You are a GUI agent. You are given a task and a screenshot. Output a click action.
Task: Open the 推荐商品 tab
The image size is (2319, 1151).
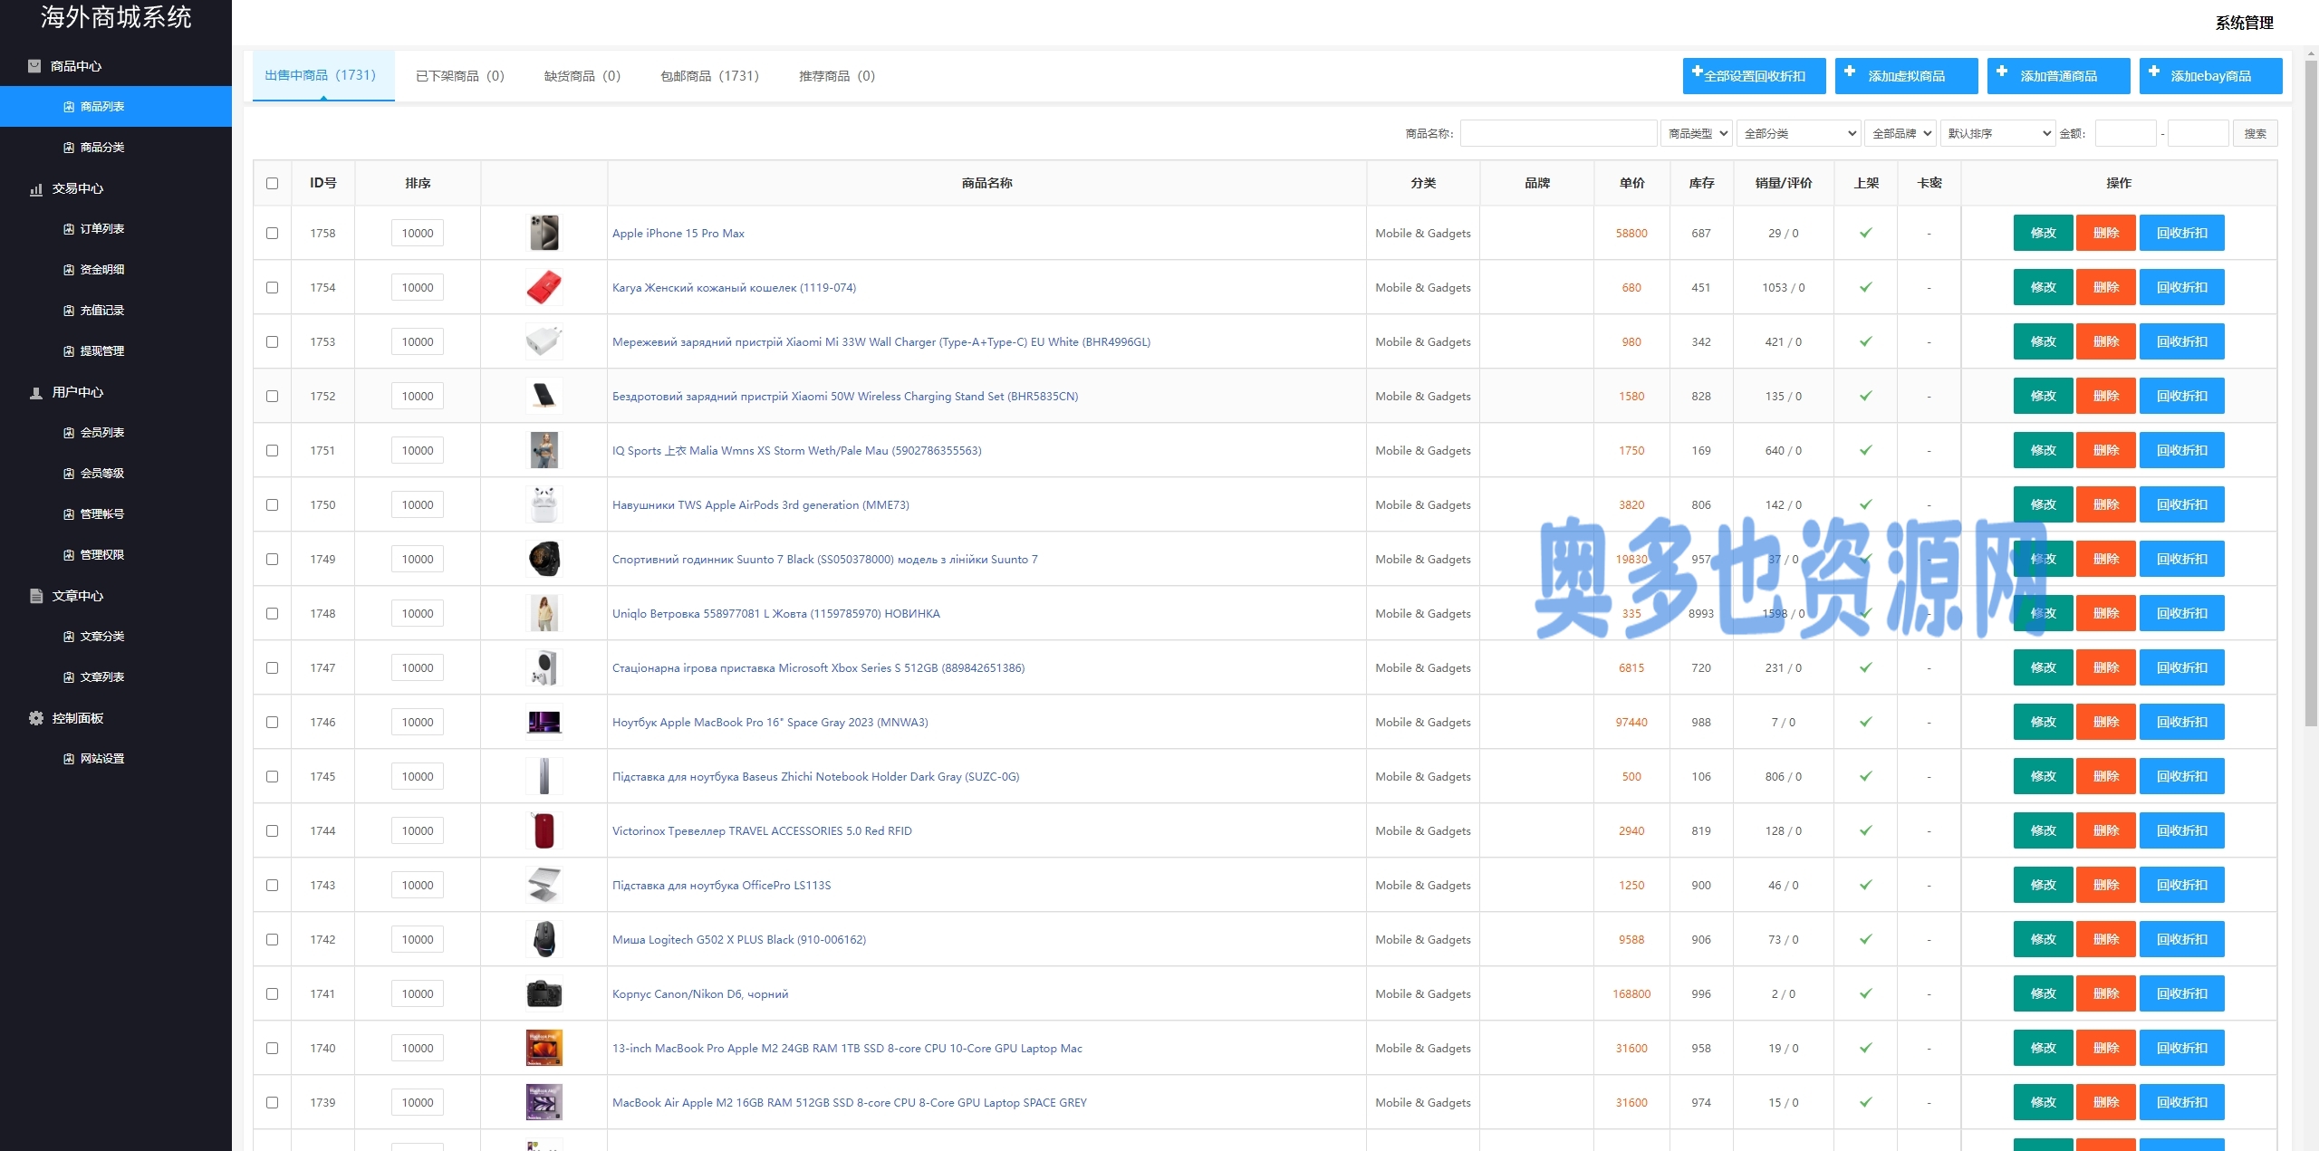(836, 76)
